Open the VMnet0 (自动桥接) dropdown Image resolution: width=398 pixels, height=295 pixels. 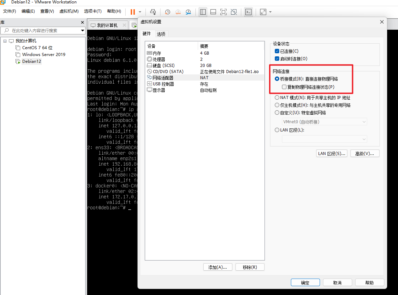click(x=324, y=122)
